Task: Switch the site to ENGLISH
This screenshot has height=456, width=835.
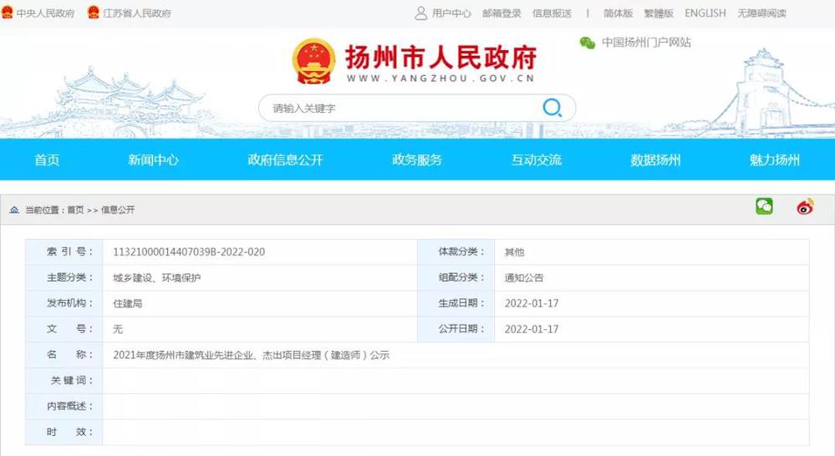Action: [x=705, y=13]
